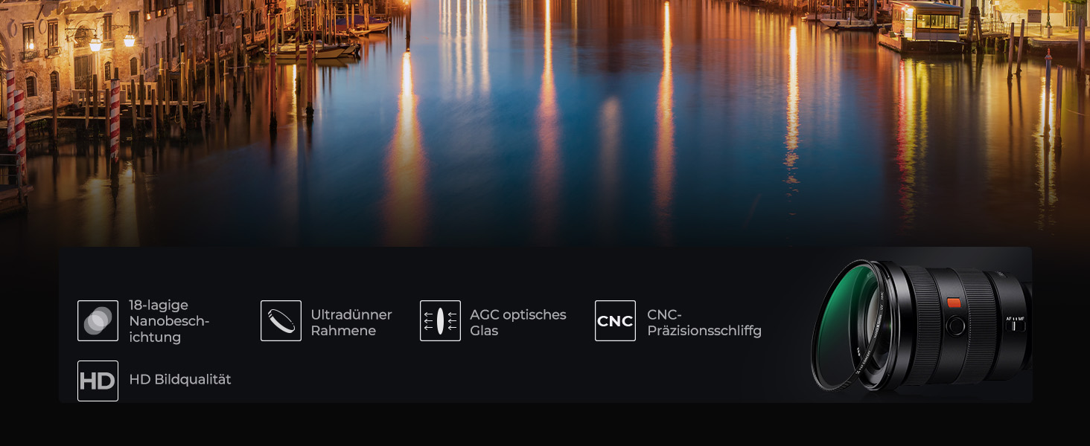Click the red dot on the lens barrel

click(954, 303)
